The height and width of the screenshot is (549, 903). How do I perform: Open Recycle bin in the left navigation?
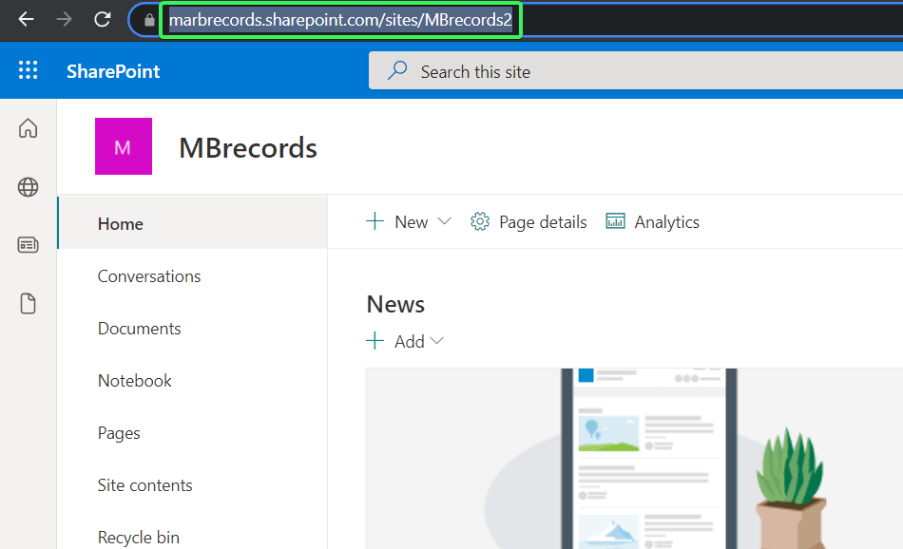[x=139, y=538]
